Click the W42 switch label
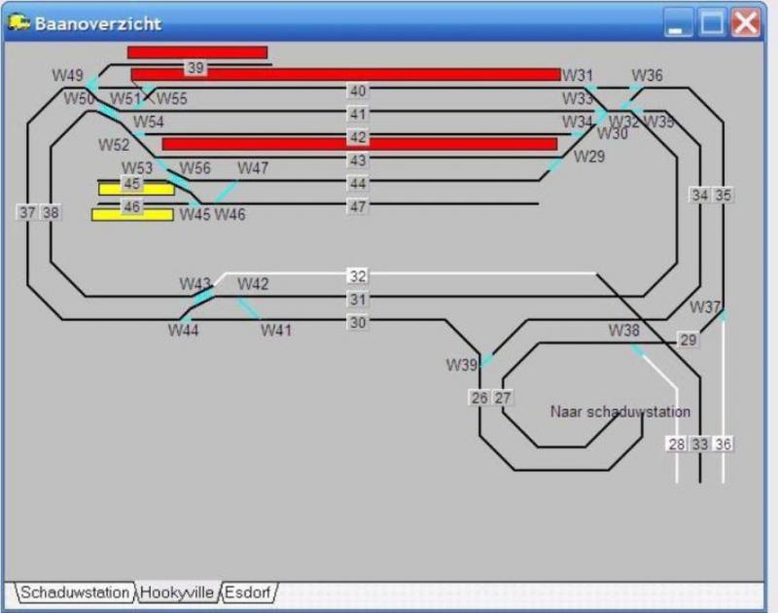Viewport: 778px width, 613px height. pyautogui.click(x=253, y=284)
